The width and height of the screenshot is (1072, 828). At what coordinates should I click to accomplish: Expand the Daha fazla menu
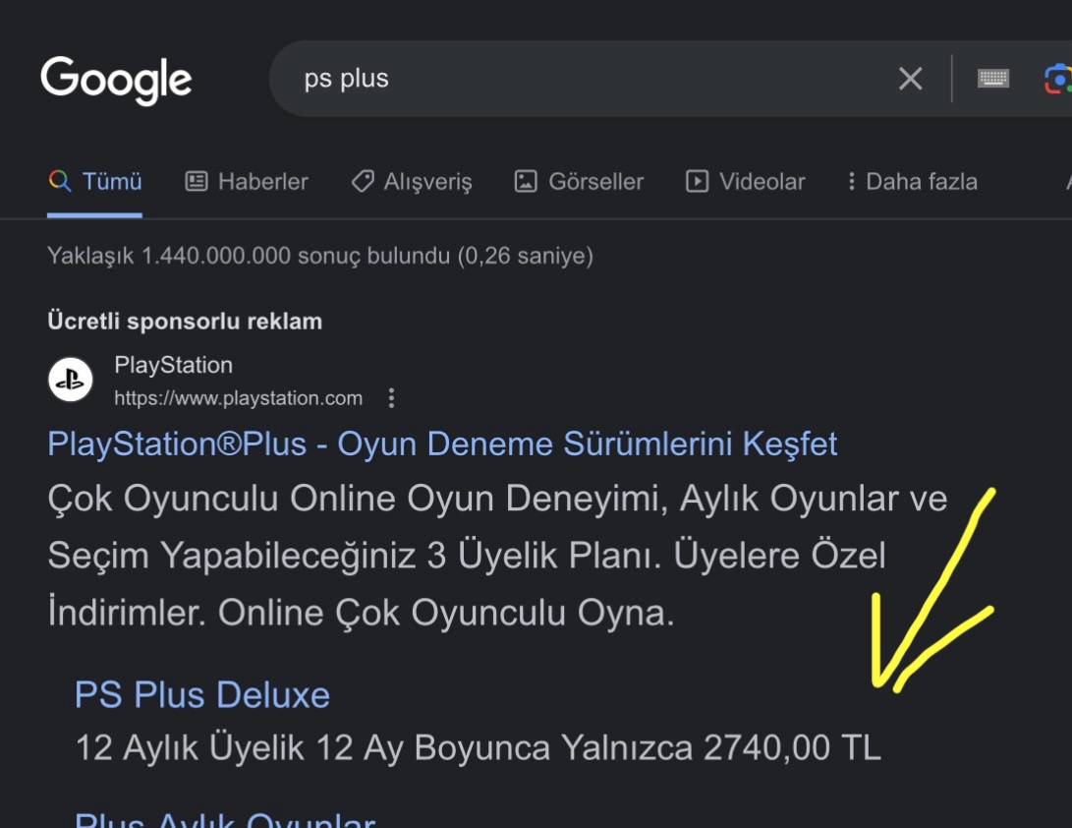(x=912, y=181)
